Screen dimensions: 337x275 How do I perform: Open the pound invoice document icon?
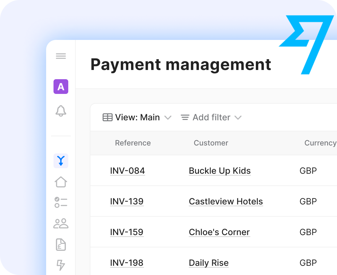61,245
